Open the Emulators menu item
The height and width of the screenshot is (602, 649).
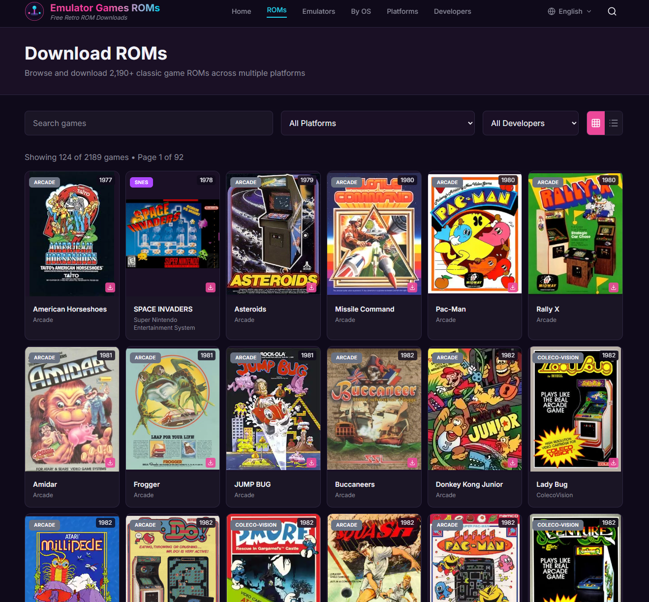tap(318, 11)
